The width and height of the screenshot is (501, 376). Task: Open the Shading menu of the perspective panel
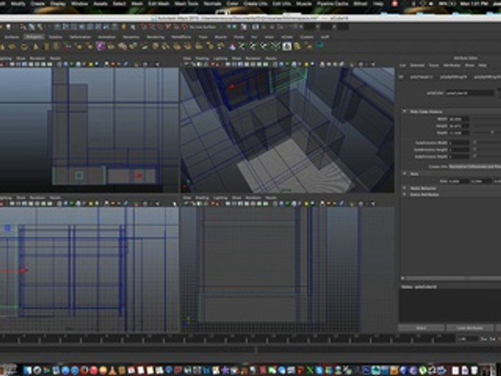[x=202, y=58]
